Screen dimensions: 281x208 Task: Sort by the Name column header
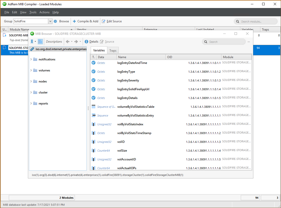pyautogui.click(x=141, y=57)
